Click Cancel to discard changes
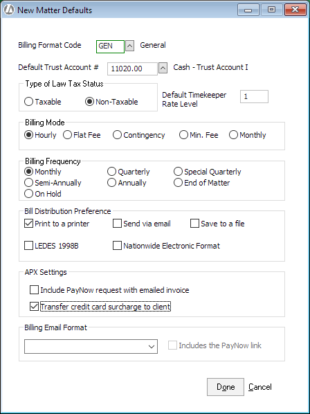This screenshot has width=310, height=414. (x=260, y=387)
